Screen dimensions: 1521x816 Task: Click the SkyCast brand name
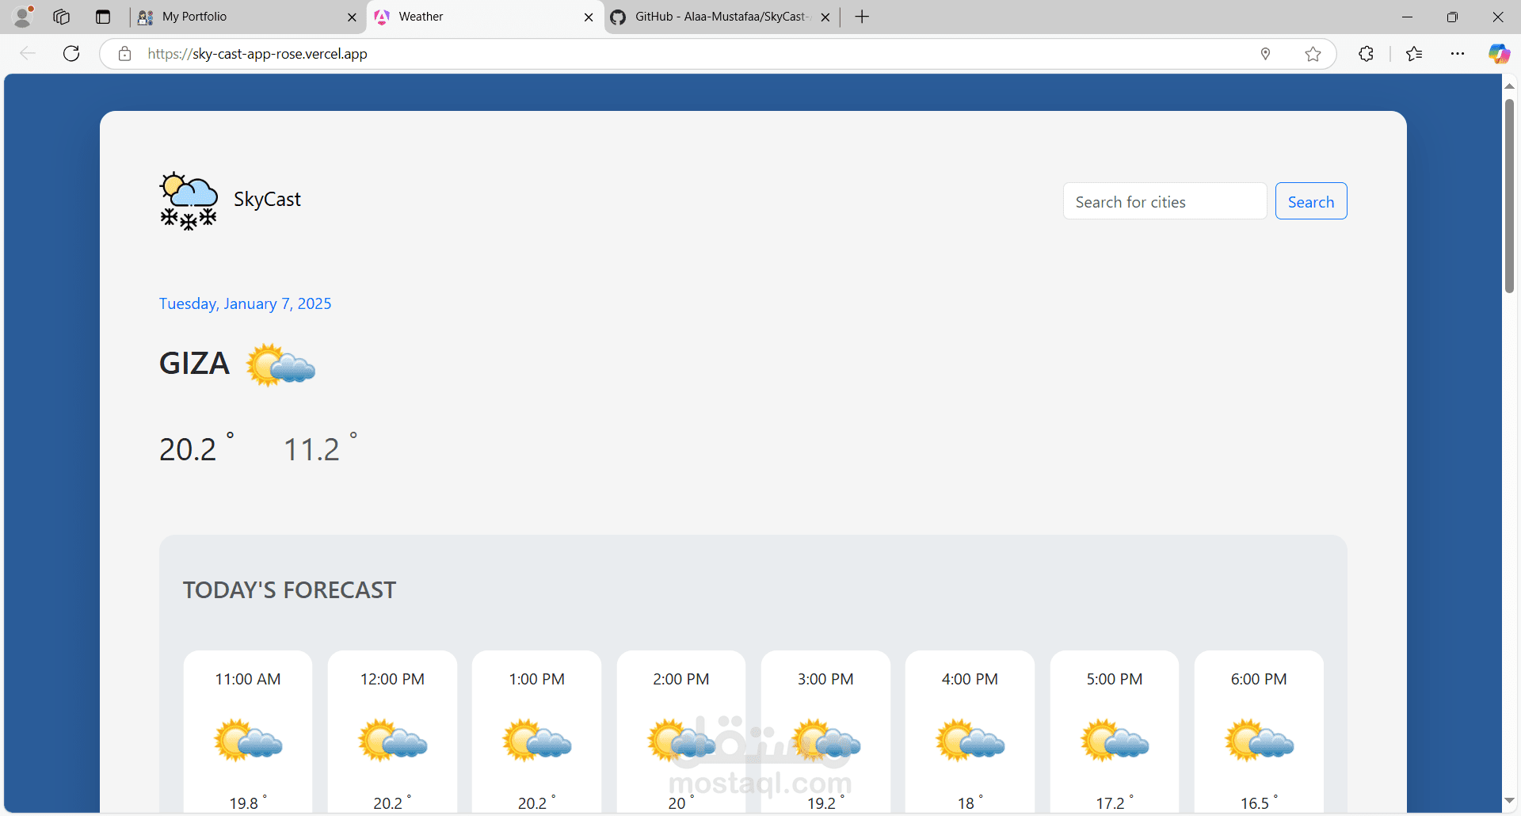pos(267,200)
